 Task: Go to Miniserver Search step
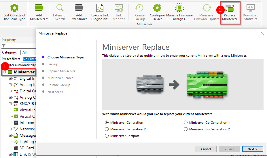60,78
